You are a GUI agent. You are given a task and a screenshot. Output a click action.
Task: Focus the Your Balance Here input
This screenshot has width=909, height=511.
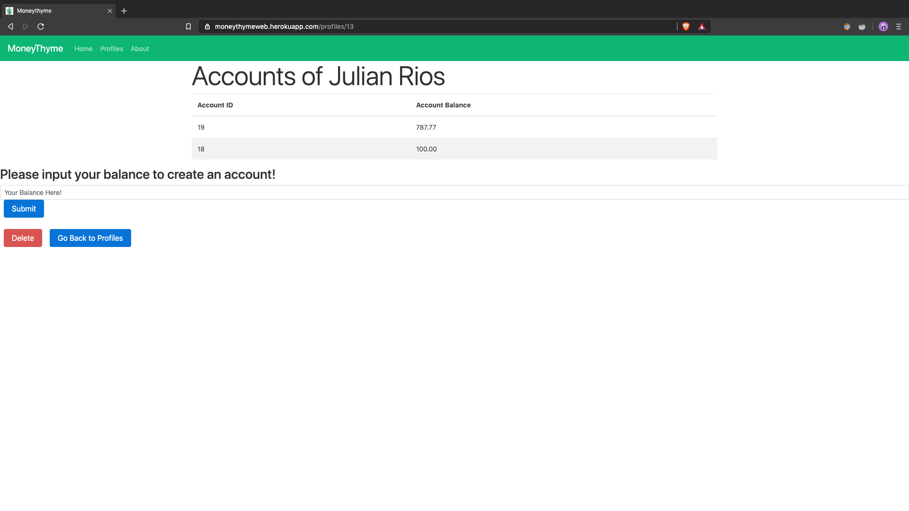[x=454, y=193]
